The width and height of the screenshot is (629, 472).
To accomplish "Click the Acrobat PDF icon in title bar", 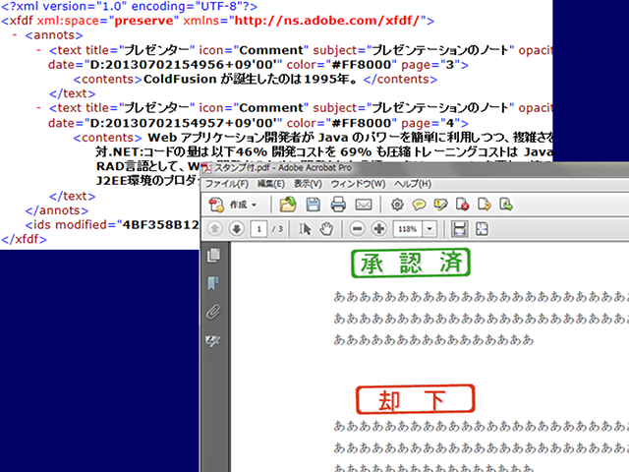I will 206,168.
